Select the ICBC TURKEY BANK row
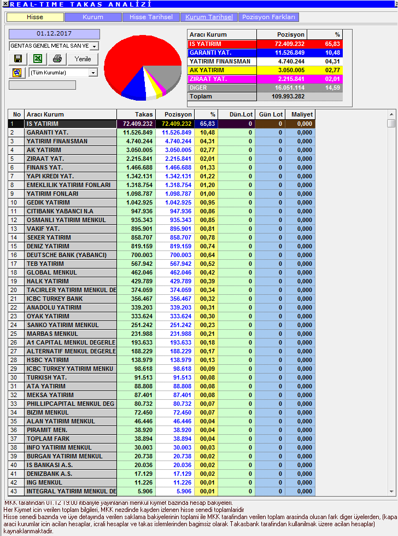 click(161, 299)
